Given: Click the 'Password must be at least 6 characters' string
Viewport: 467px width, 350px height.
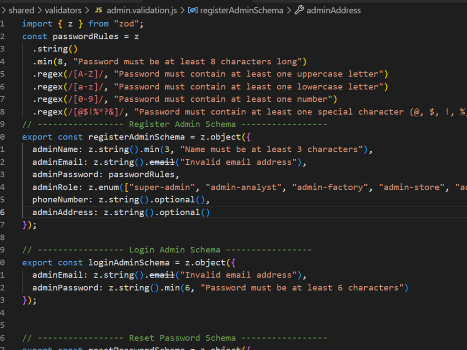Looking at the screenshot, I should pyautogui.click(x=302, y=287).
